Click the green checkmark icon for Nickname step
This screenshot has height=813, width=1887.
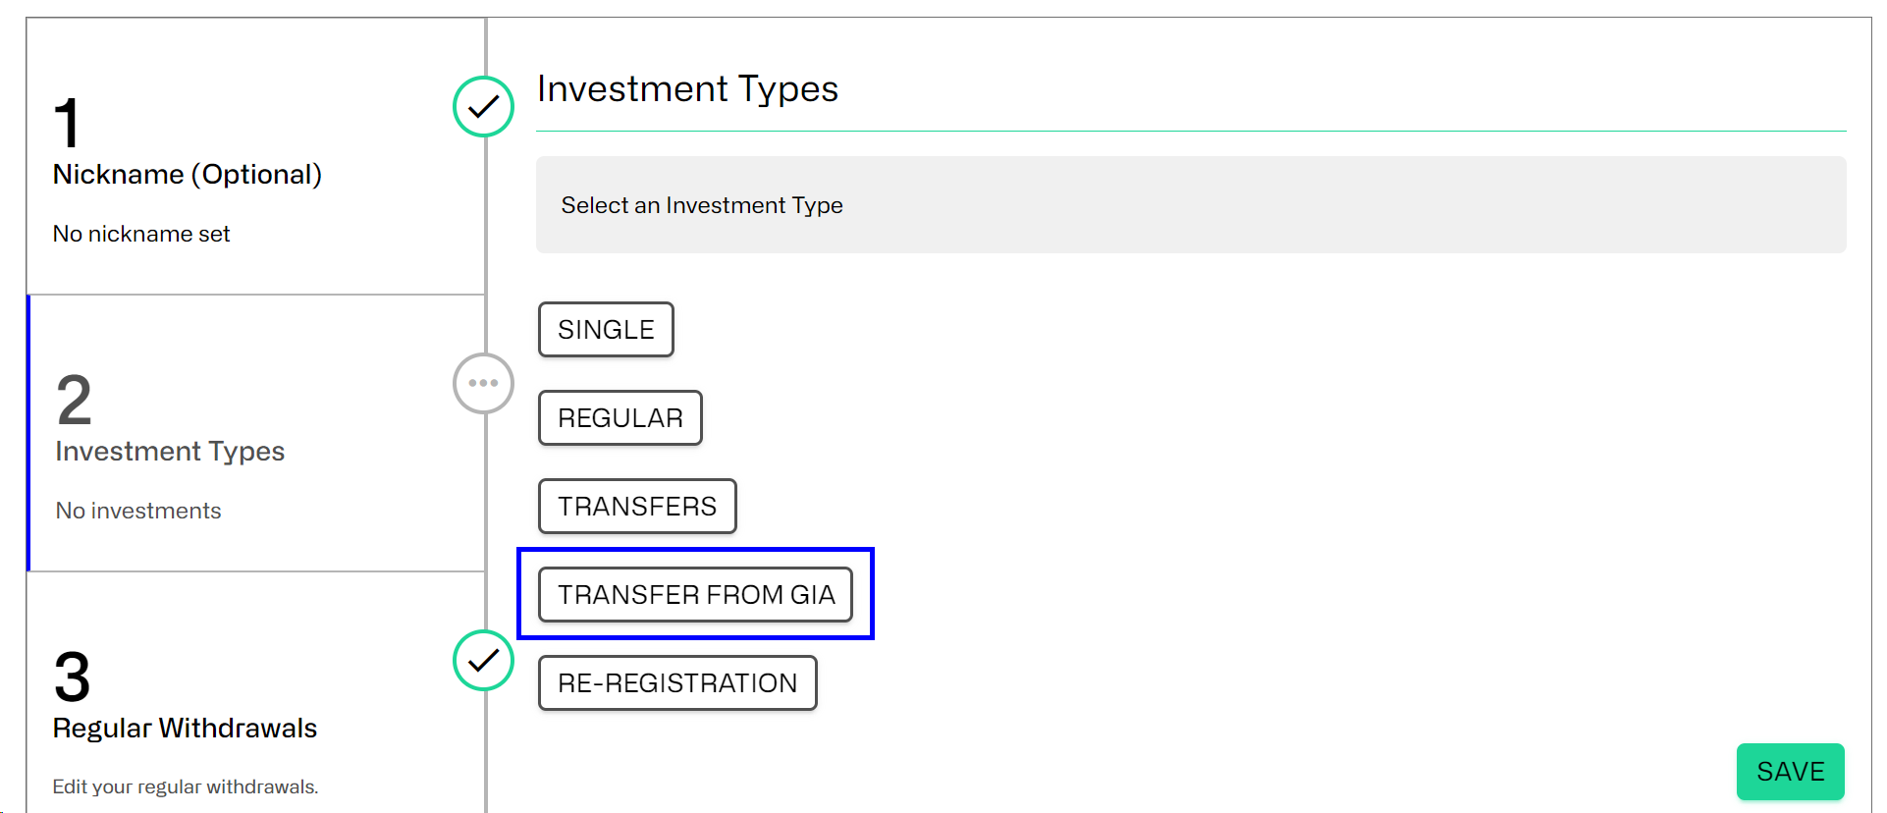pyautogui.click(x=483, y=106)
